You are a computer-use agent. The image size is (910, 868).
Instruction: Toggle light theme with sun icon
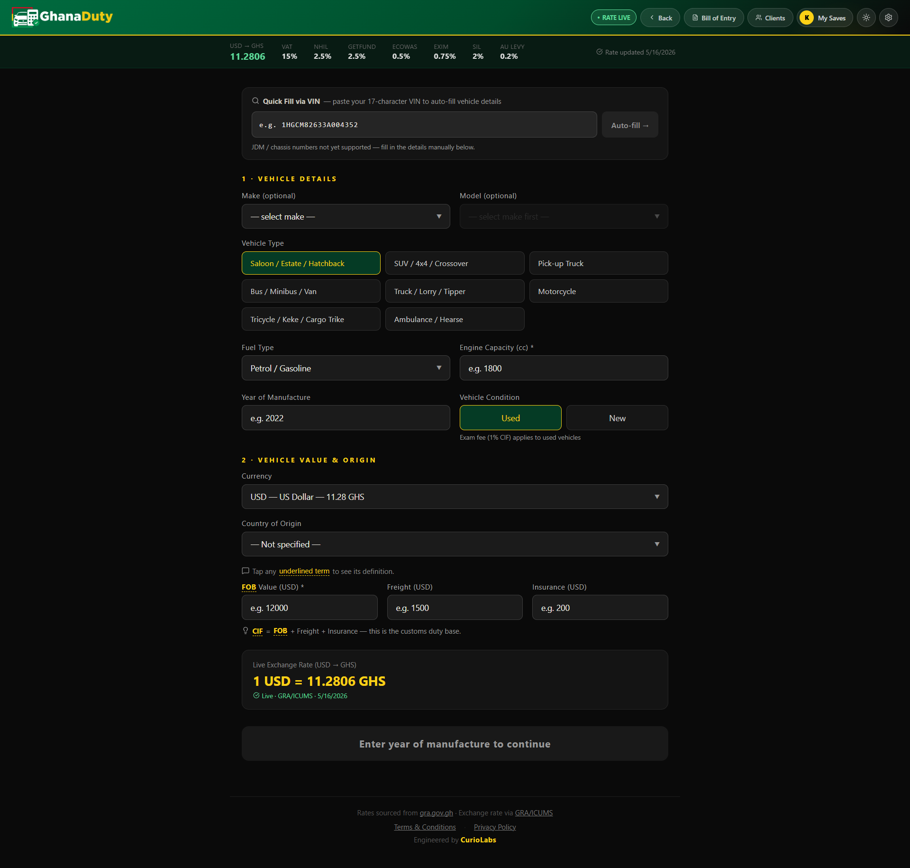pyautogui.click(x=866, y=18)
